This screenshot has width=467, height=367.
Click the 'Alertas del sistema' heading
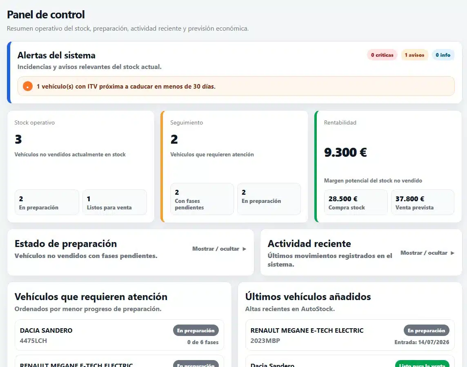56,55
